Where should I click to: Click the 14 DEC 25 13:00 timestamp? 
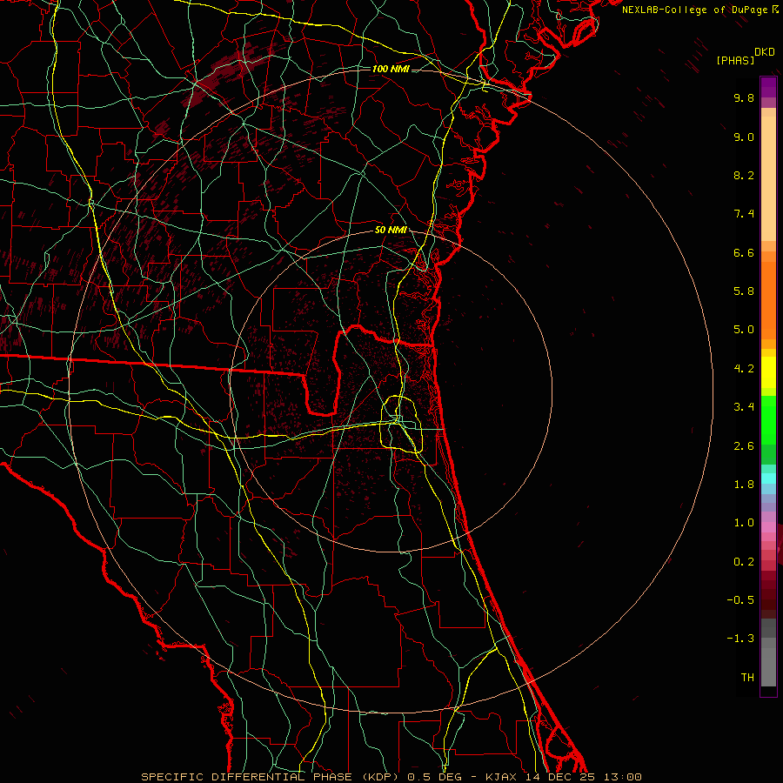[x=584, y=777]
